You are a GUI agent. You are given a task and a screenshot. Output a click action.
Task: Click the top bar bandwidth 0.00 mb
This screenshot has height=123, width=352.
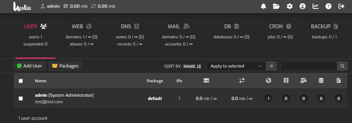click(103, 6)
